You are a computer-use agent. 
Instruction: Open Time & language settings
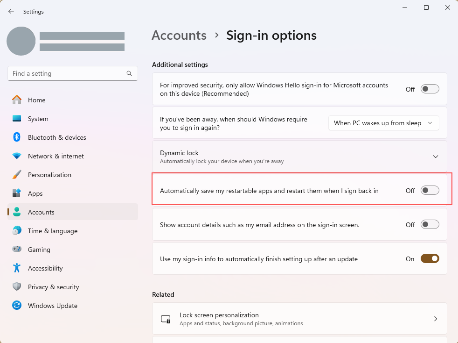(x=73, y=231)
